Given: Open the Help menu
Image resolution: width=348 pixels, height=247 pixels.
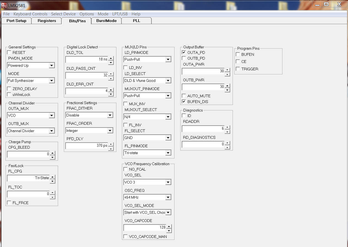Looking at the screenshot, I should point(136,14).
